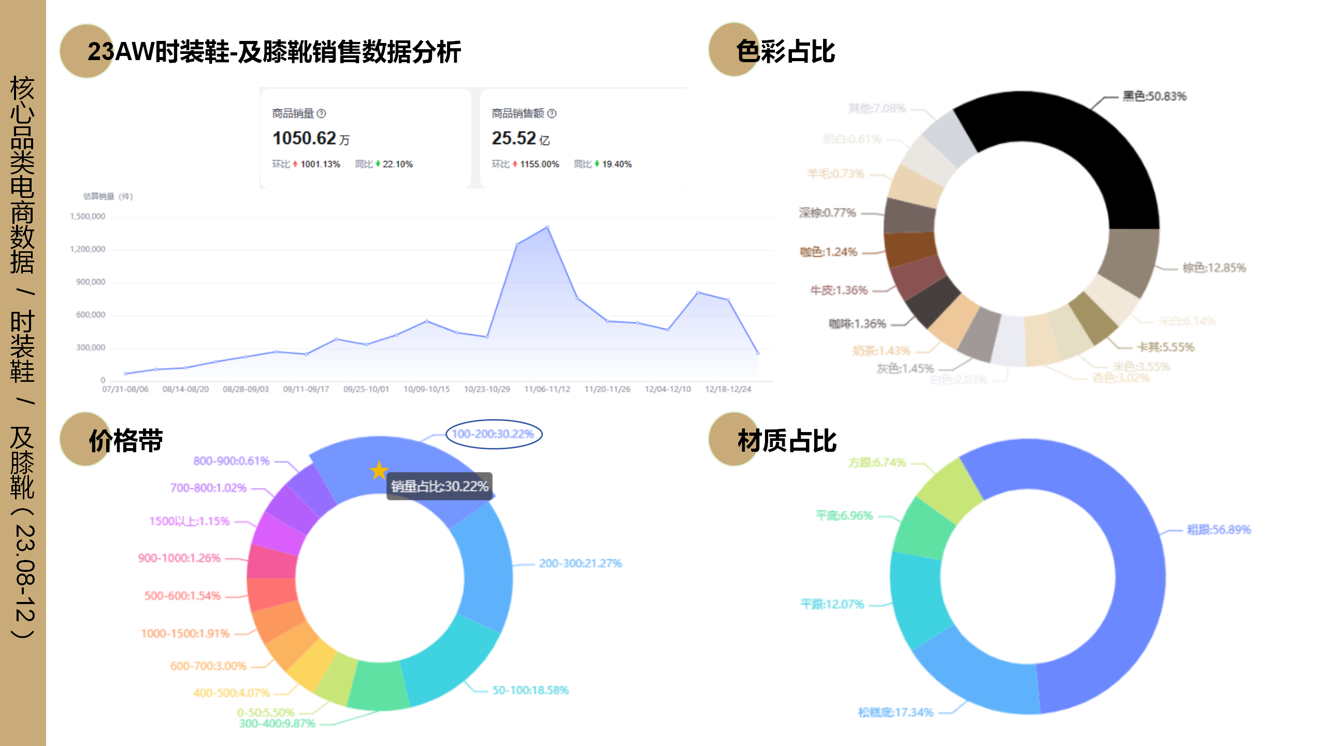Click the help icon beside 商品销量
Screen dimensions: 1326x746
(x=321, y=113)
